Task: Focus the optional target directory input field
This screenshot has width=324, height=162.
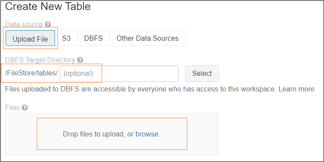Action: (x=119, y=74)
